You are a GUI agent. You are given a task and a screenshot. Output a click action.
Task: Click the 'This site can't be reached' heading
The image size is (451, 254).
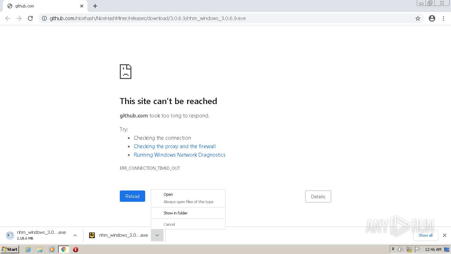(168, 101)
